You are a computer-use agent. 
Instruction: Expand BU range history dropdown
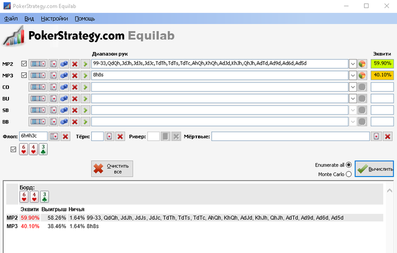point(353,98)
